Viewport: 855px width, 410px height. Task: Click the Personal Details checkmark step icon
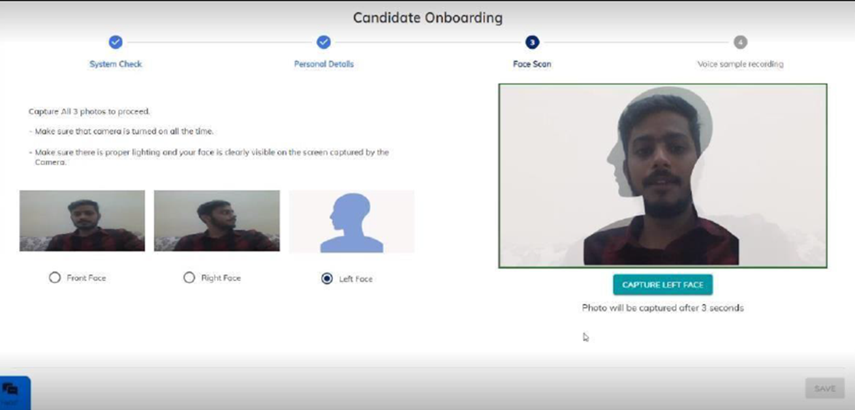click(324, 42)
